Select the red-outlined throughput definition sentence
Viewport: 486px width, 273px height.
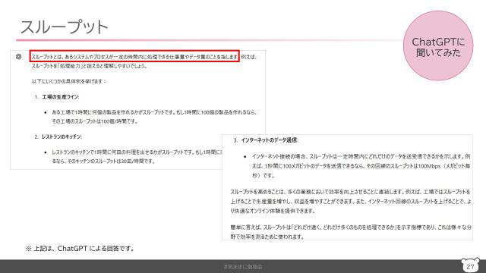tap(134, 57)
